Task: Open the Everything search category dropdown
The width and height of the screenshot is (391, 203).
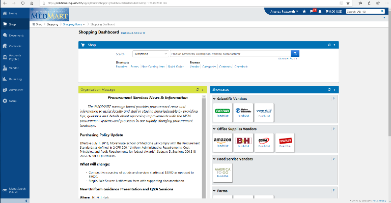Action: 151,54
